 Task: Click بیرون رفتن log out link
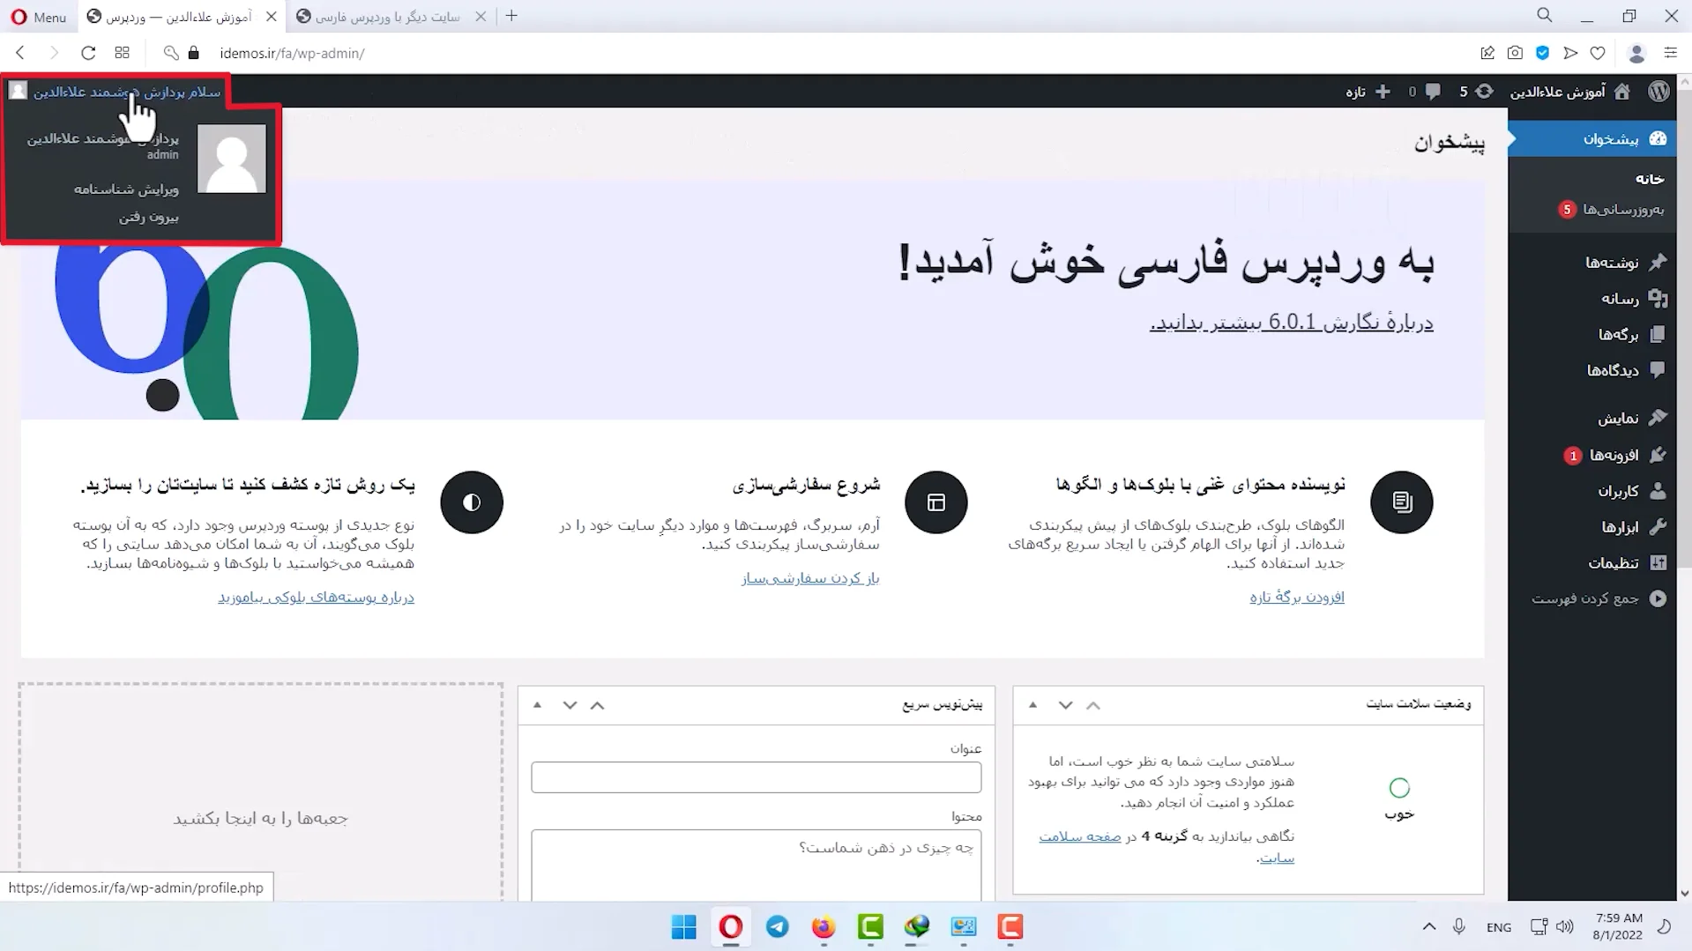coord(149,217)
